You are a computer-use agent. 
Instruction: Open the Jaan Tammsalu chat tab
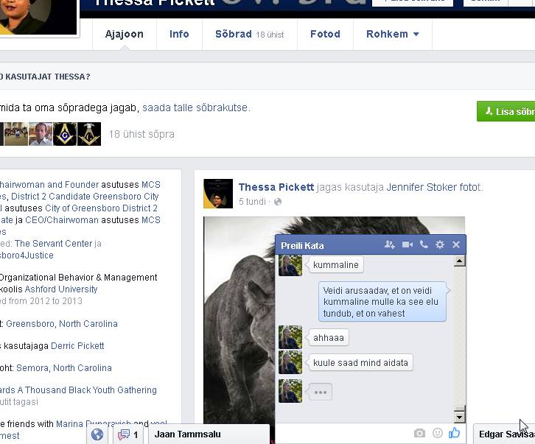point(209,434)
